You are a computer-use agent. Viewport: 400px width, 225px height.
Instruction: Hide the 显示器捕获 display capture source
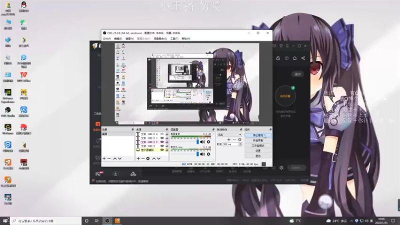coord(161,150)
